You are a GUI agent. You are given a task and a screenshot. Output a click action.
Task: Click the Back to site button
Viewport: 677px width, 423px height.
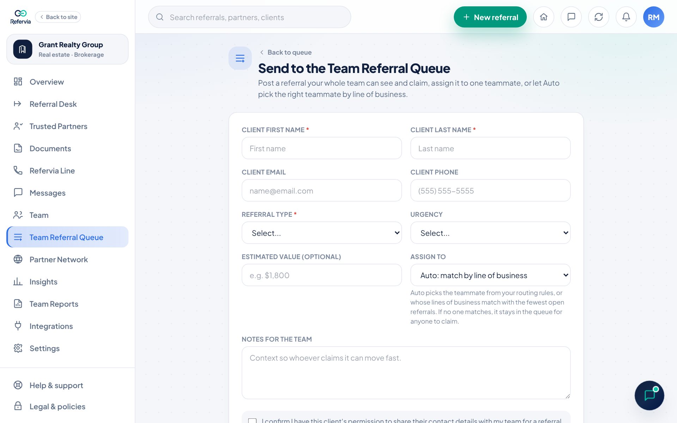(58, 17)
